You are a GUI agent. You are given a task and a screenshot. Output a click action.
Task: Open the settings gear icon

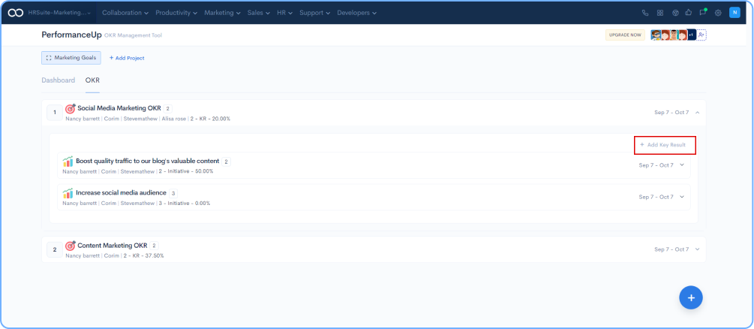tap(718, 13)
